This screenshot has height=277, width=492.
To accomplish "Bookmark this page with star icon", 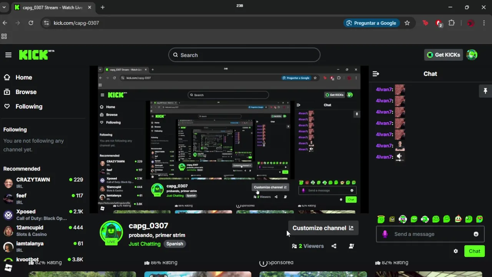I will pos(407,23).
